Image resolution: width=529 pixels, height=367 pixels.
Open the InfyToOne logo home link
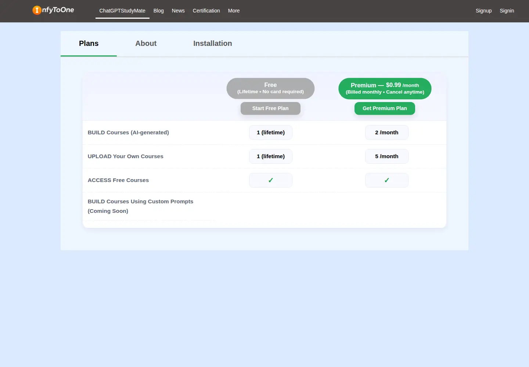coord(53,10)
